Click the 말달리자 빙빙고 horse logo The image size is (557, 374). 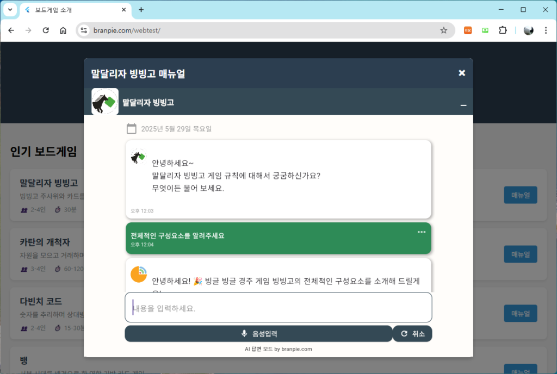click(105, 102)
